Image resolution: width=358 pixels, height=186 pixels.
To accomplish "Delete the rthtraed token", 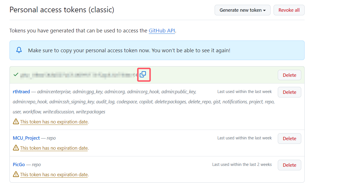I will coord(290,92).
